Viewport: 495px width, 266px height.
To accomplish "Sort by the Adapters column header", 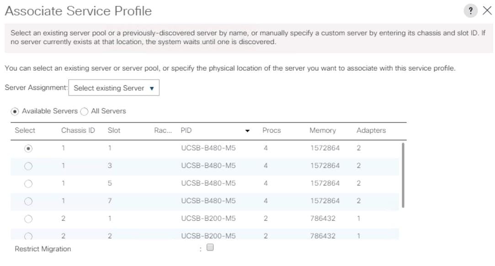I will (371, 130).
